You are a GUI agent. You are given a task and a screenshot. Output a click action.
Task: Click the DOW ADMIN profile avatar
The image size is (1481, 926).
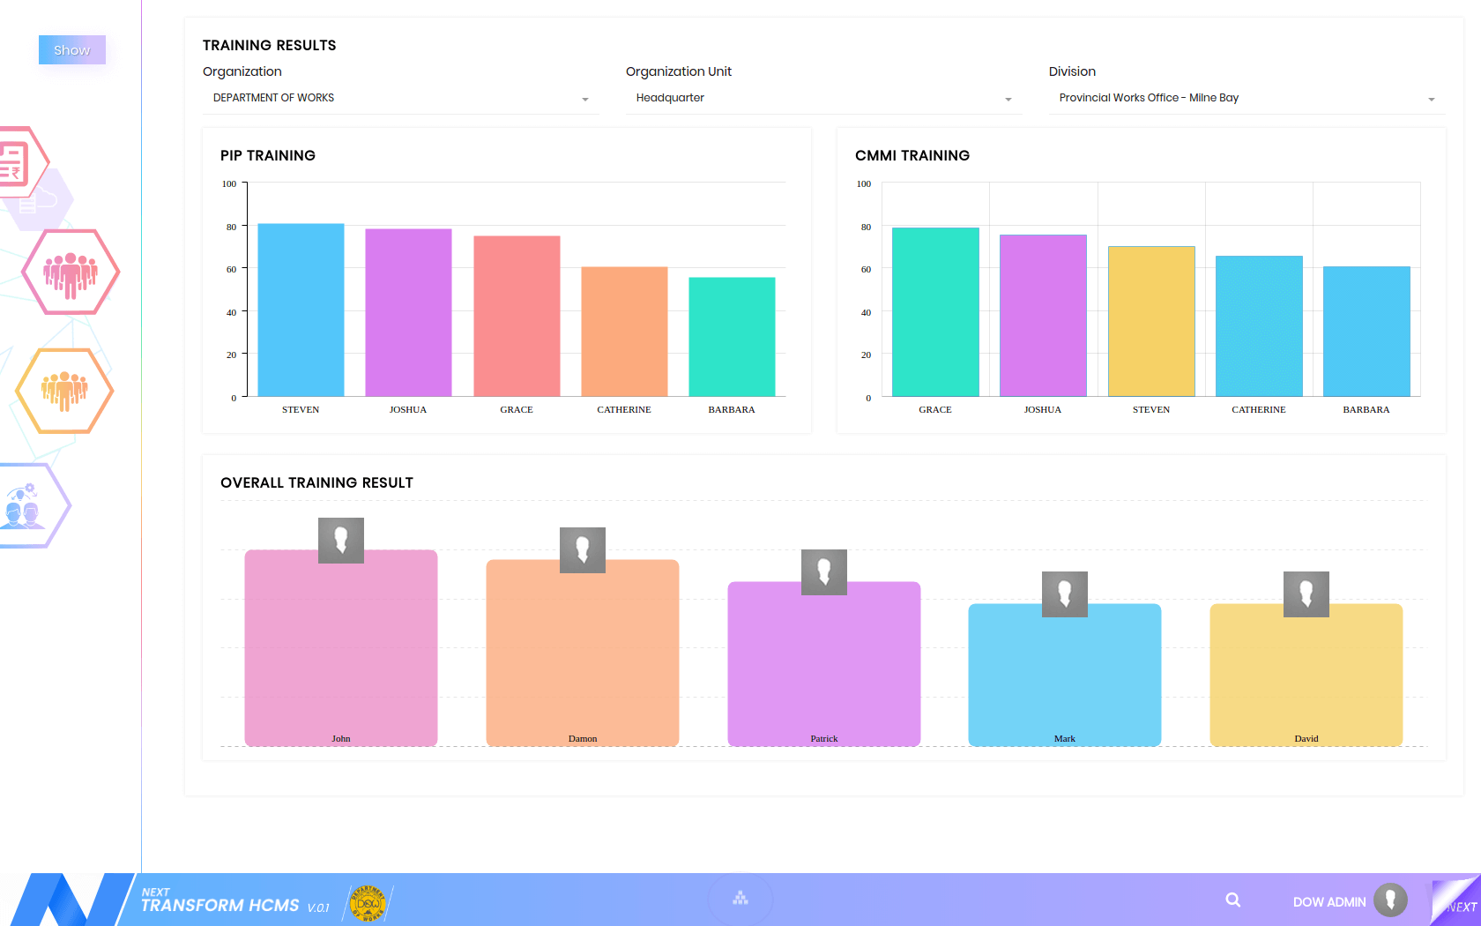[1390, 900]
